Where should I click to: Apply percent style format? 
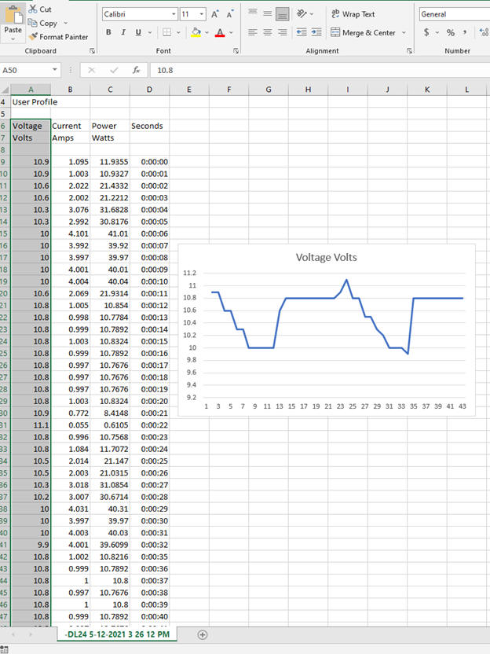click(451, 32)
